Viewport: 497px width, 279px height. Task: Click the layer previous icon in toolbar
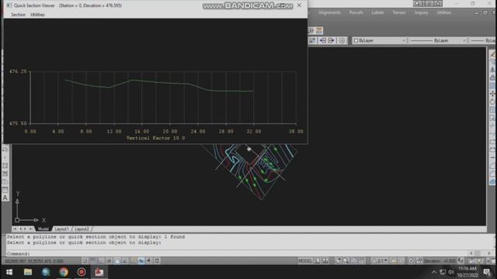[323, 40]
